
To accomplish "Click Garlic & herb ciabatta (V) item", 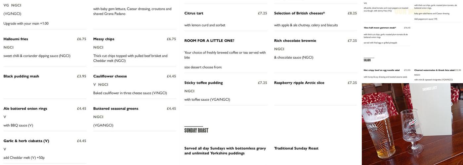I will pyautogui.click(x=26, y=141).
